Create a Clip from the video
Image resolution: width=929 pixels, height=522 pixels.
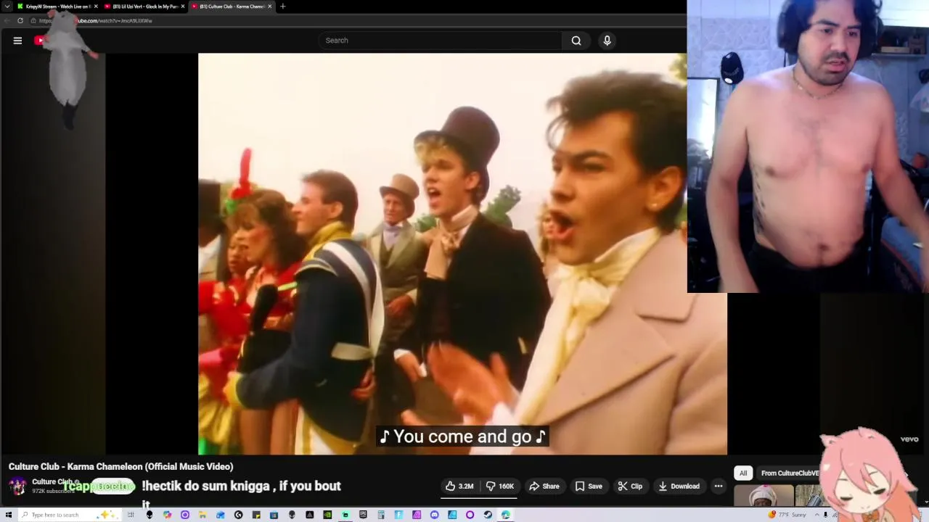[630, 486]
